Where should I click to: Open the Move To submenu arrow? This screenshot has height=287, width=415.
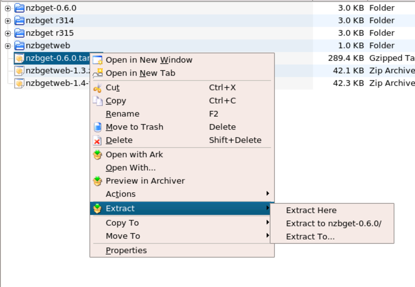click(268, 235)
